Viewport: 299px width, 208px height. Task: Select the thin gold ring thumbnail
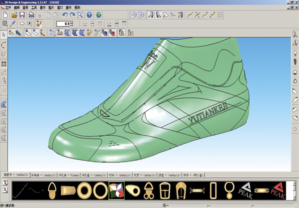coord(101,191)
